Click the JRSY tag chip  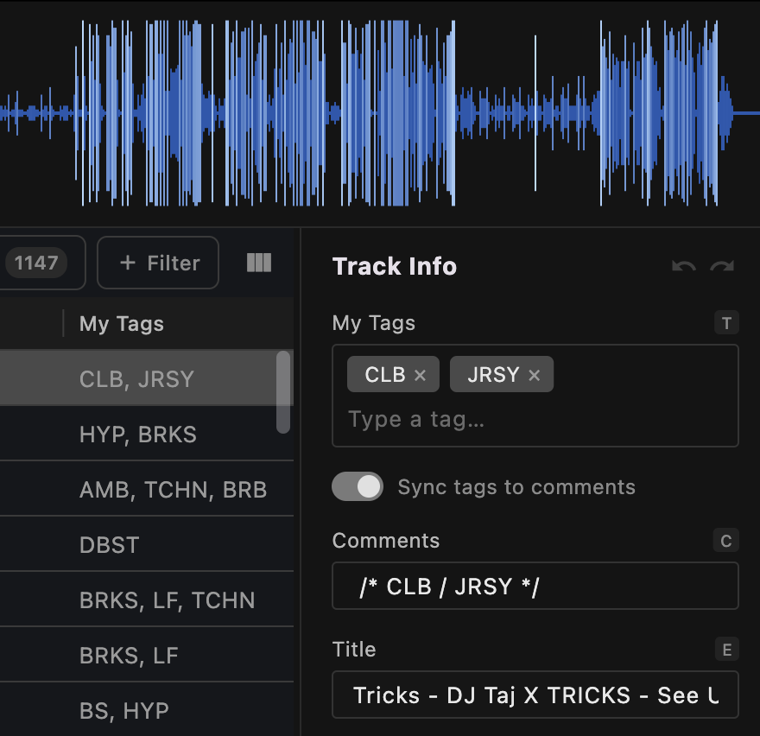coord(501,374)
